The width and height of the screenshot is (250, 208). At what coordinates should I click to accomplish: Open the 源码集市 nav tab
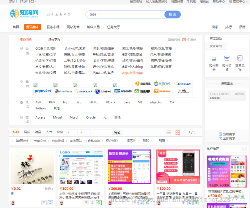(x=33, y=27)
